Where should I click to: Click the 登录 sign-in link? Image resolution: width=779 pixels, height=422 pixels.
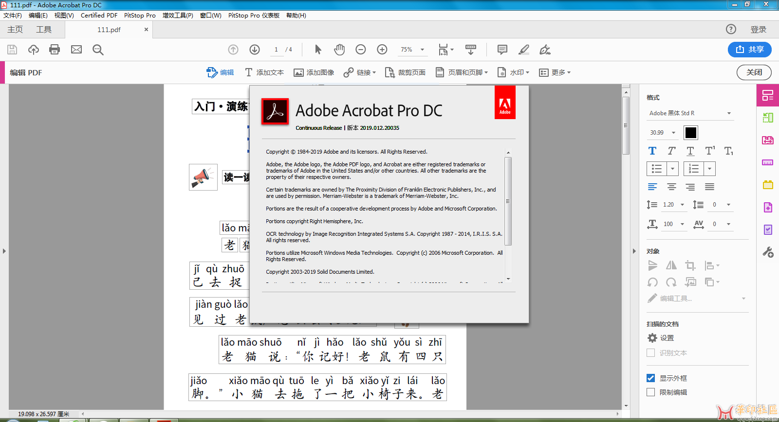pos(758,30)
